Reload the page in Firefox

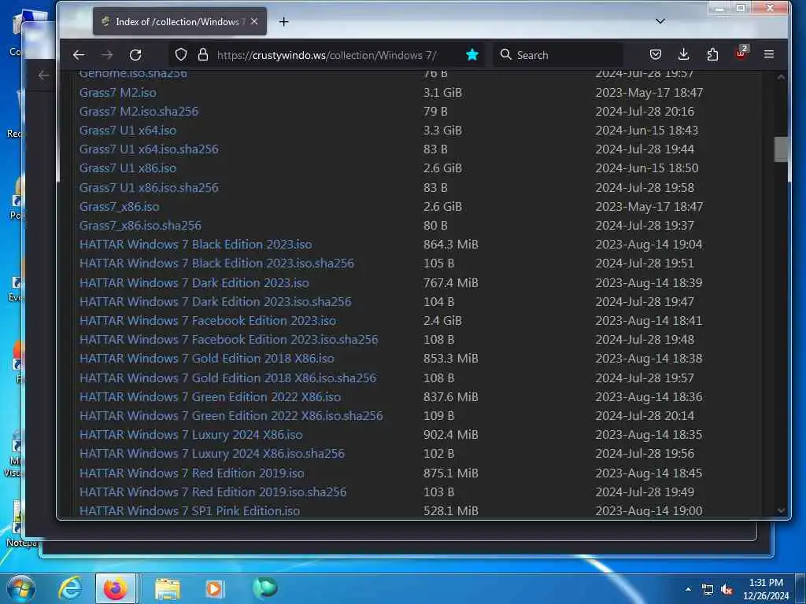point(135,55)
